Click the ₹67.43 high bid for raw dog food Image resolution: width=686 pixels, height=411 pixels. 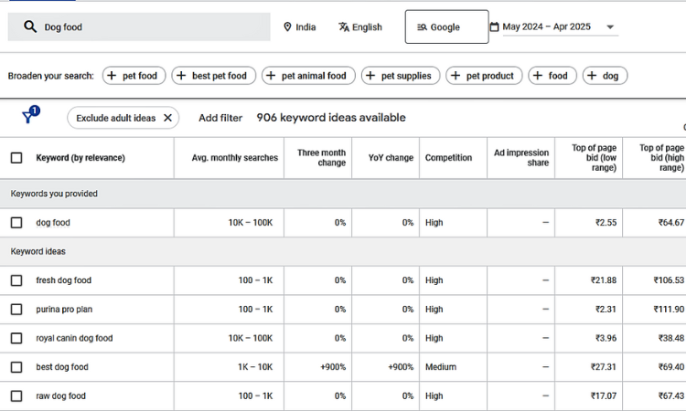click(x=671, y=395)
